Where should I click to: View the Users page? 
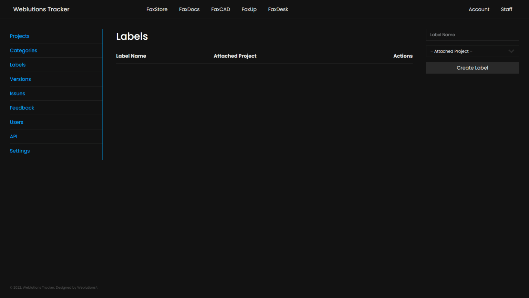pyautogui.click(x=17, y=122)
